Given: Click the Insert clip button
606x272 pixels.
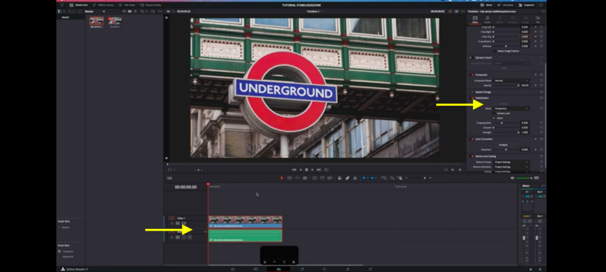Looking at the screenshot, I should 315,178.
